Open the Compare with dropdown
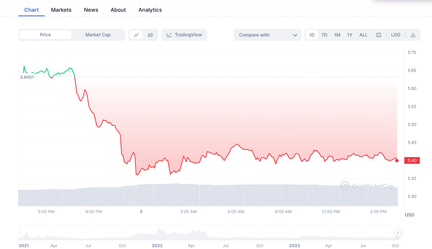The height and width of the screenshot is (249, 432). pos(267,35)
